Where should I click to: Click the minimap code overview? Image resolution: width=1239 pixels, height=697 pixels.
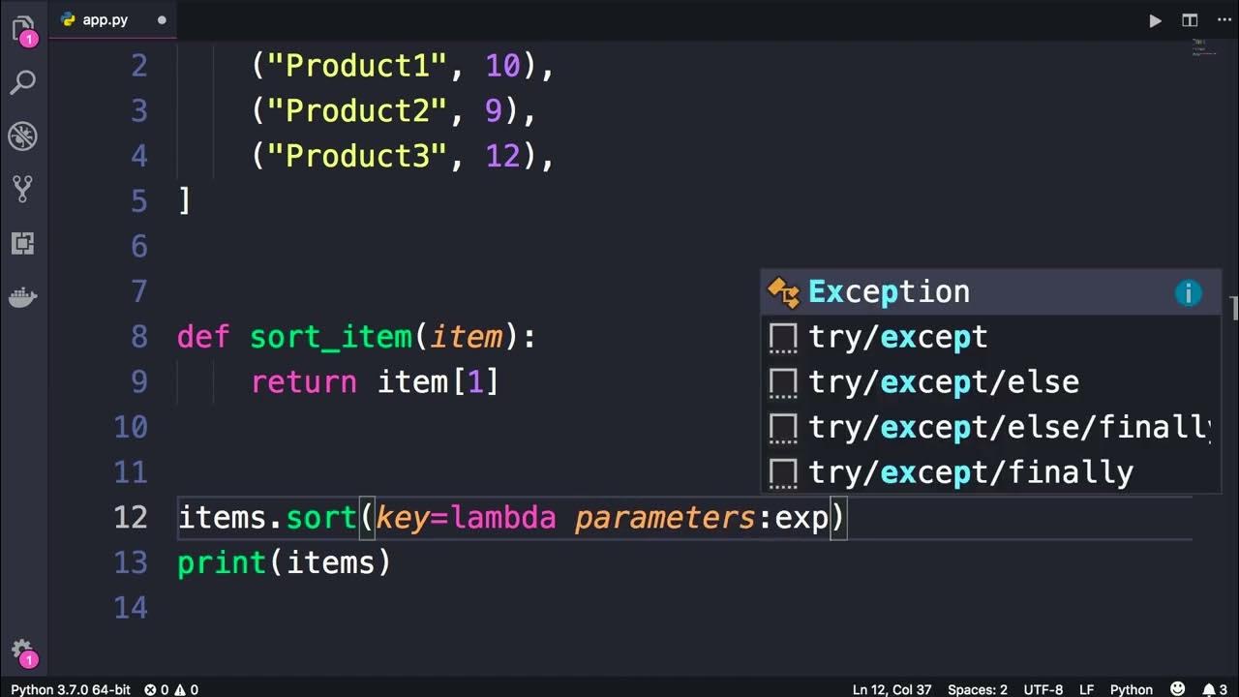point(1204,46)
